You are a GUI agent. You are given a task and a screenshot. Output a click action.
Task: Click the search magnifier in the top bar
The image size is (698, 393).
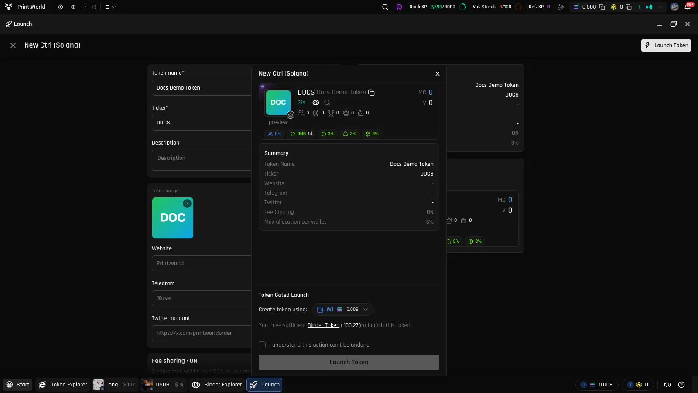(x=385, y=7)
